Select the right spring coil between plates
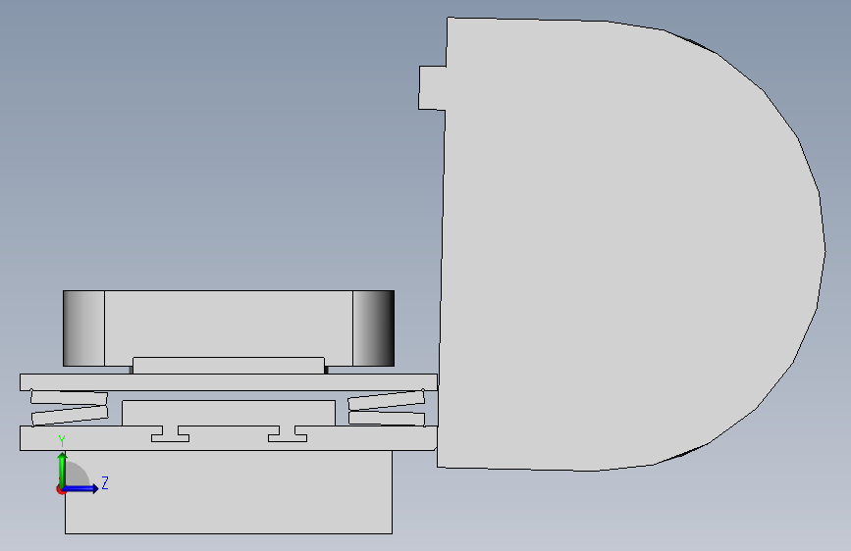Screen dimensions: 851x551 [x=387, y=407]
